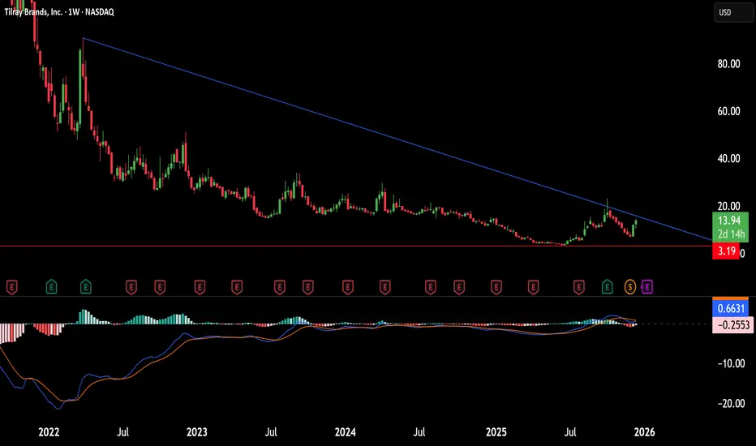Open the green earnings marker for October 2025
This screenshot has height=446, width=756.
coord(607,287)
